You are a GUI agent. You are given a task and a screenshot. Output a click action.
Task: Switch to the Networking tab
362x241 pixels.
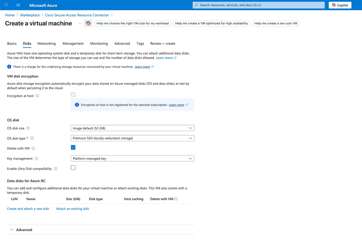tap(46, 43)
